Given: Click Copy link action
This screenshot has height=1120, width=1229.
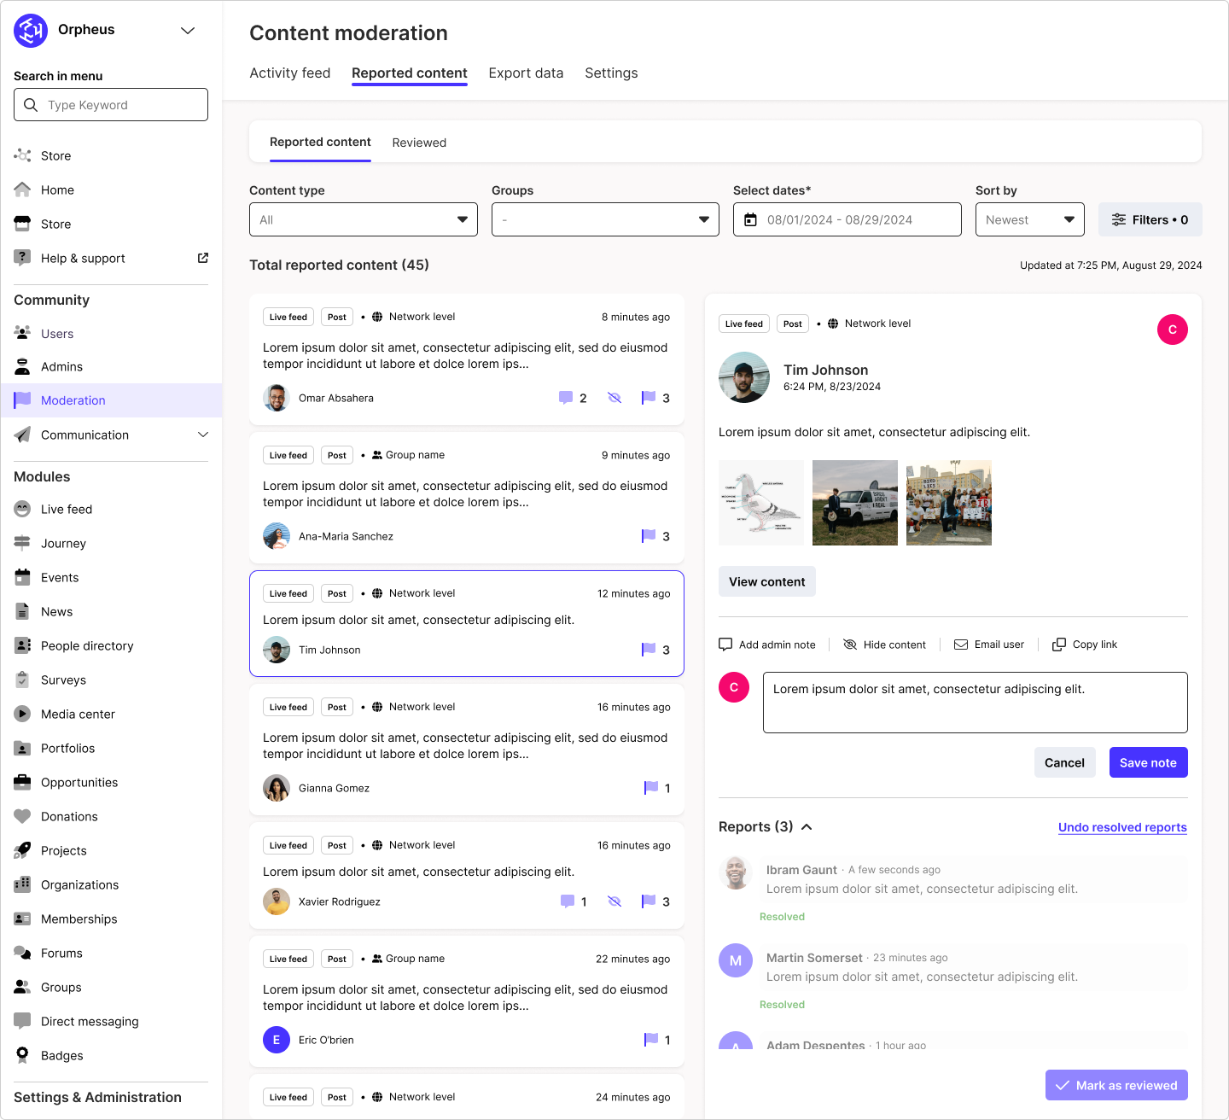Looking at the screenshot, I should [1085, 645].
